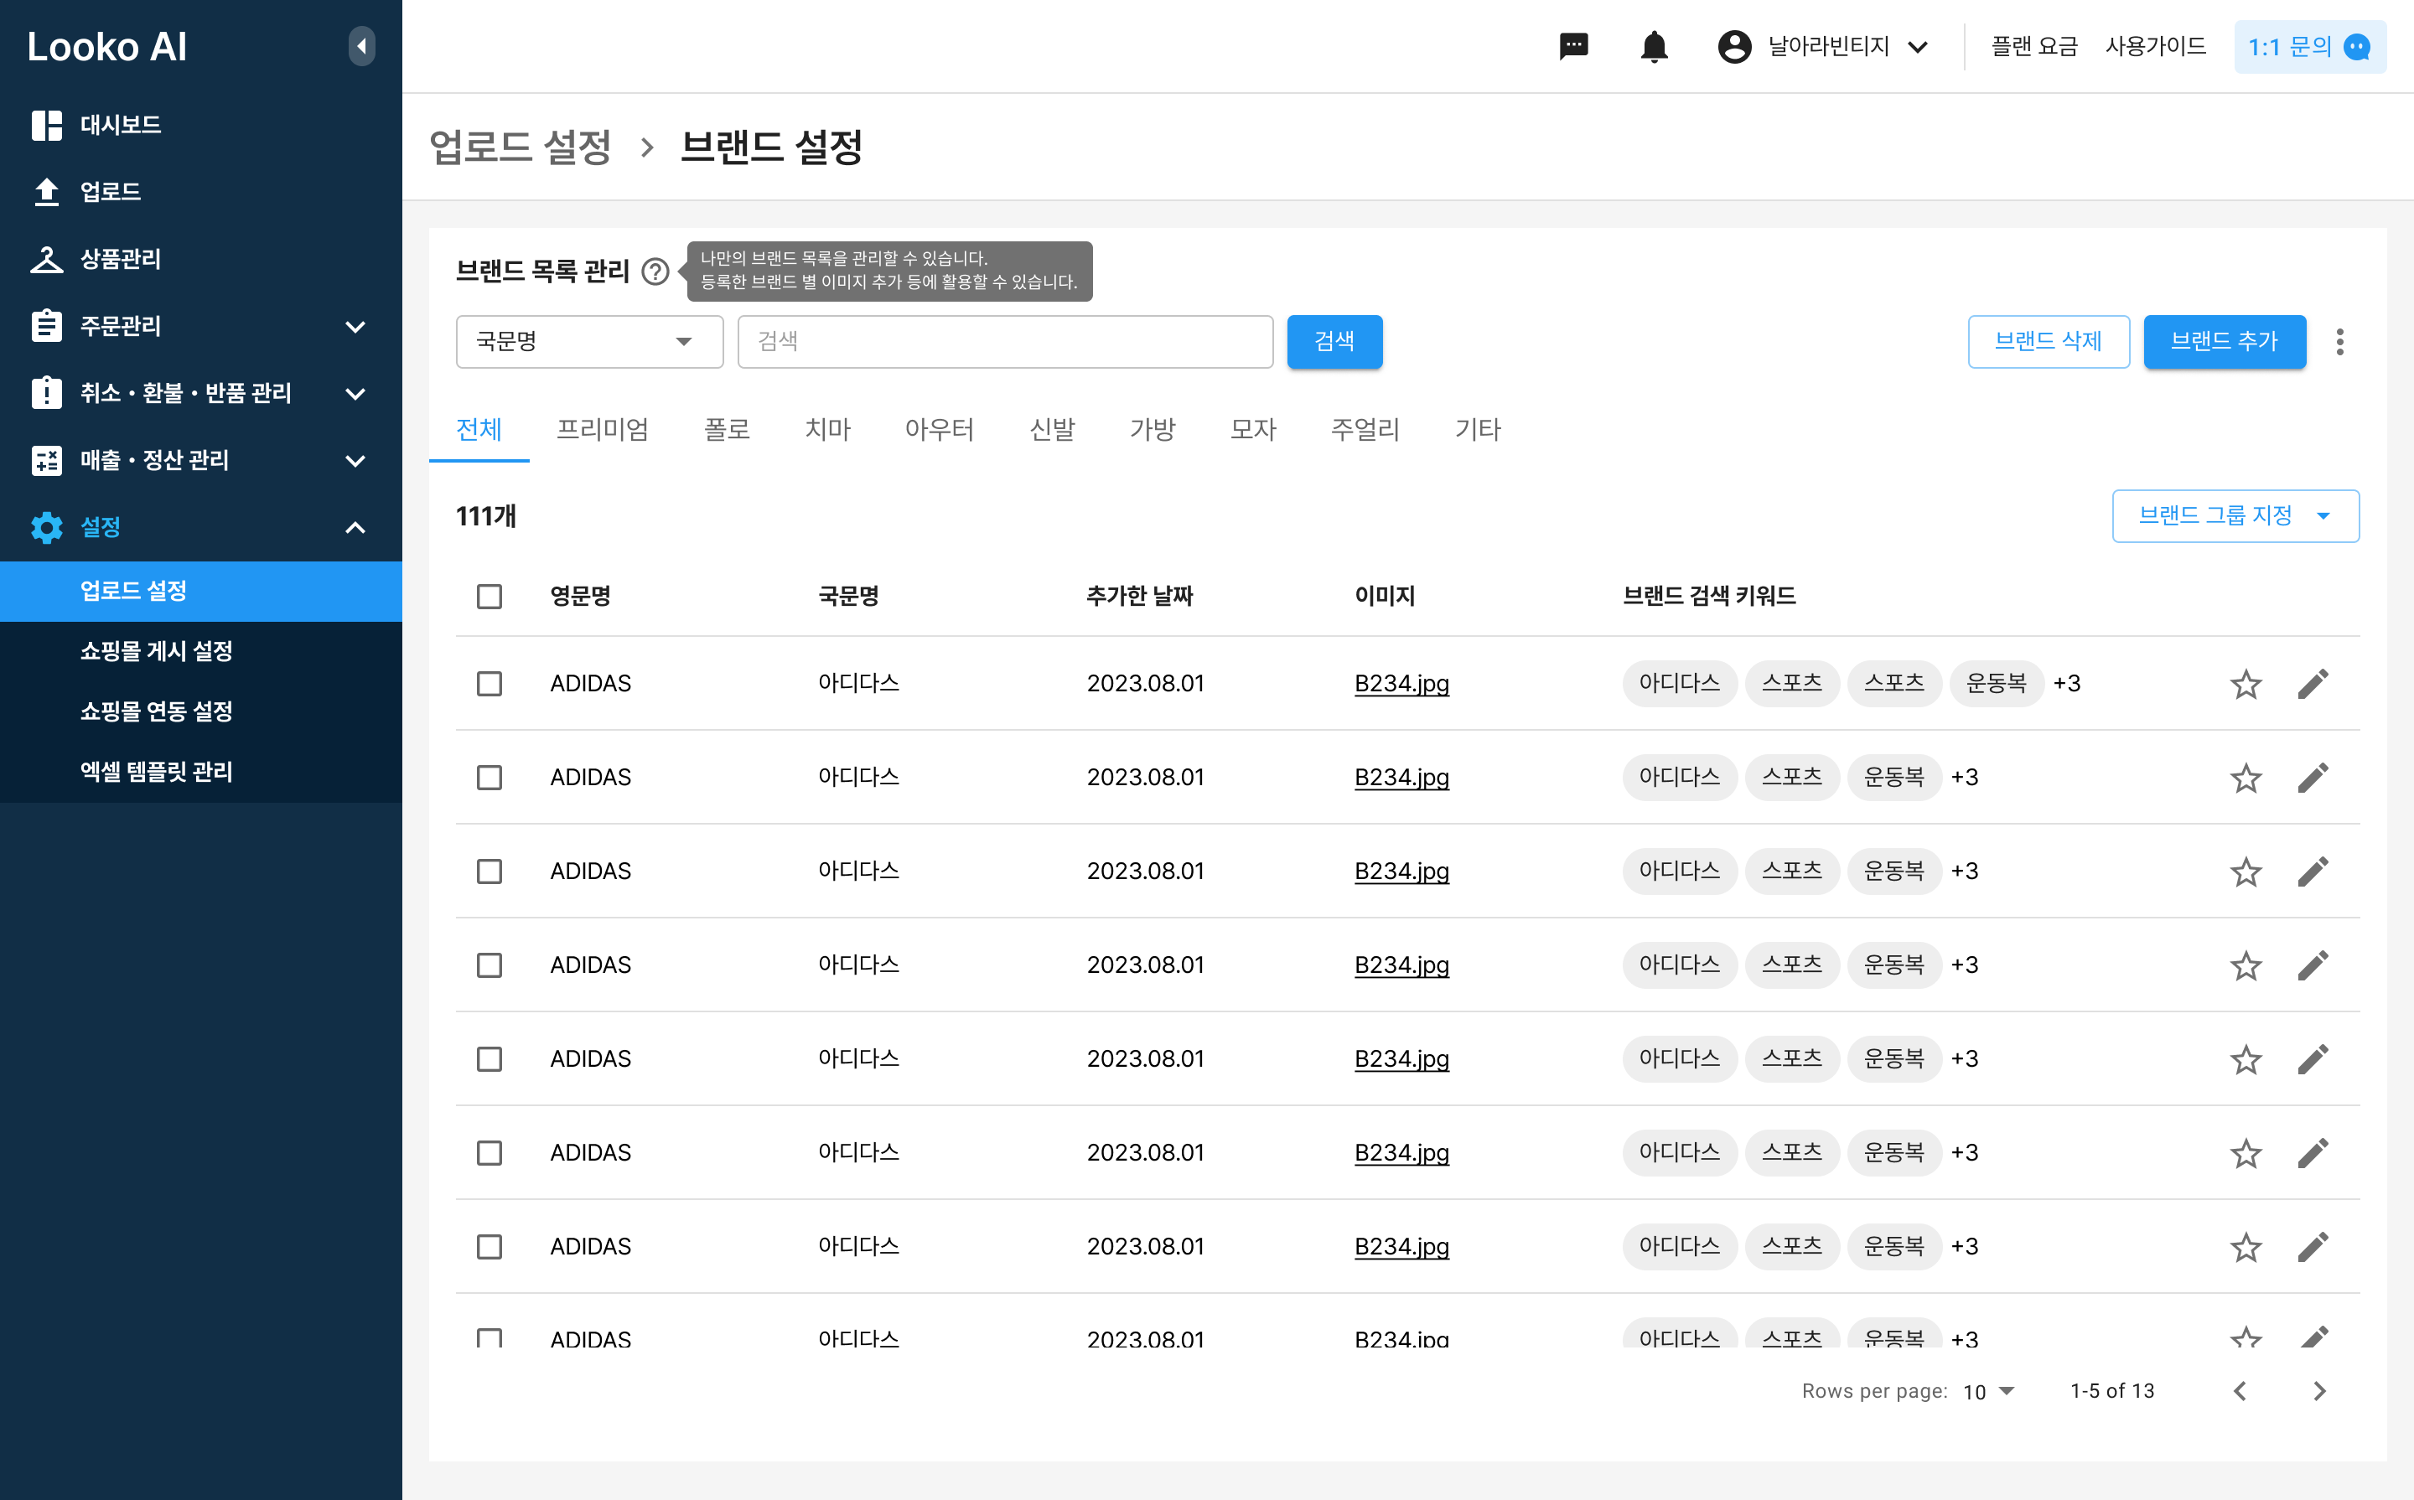
Task: Click the hanger icon beside 상품관리
Action: pos(47,259)
